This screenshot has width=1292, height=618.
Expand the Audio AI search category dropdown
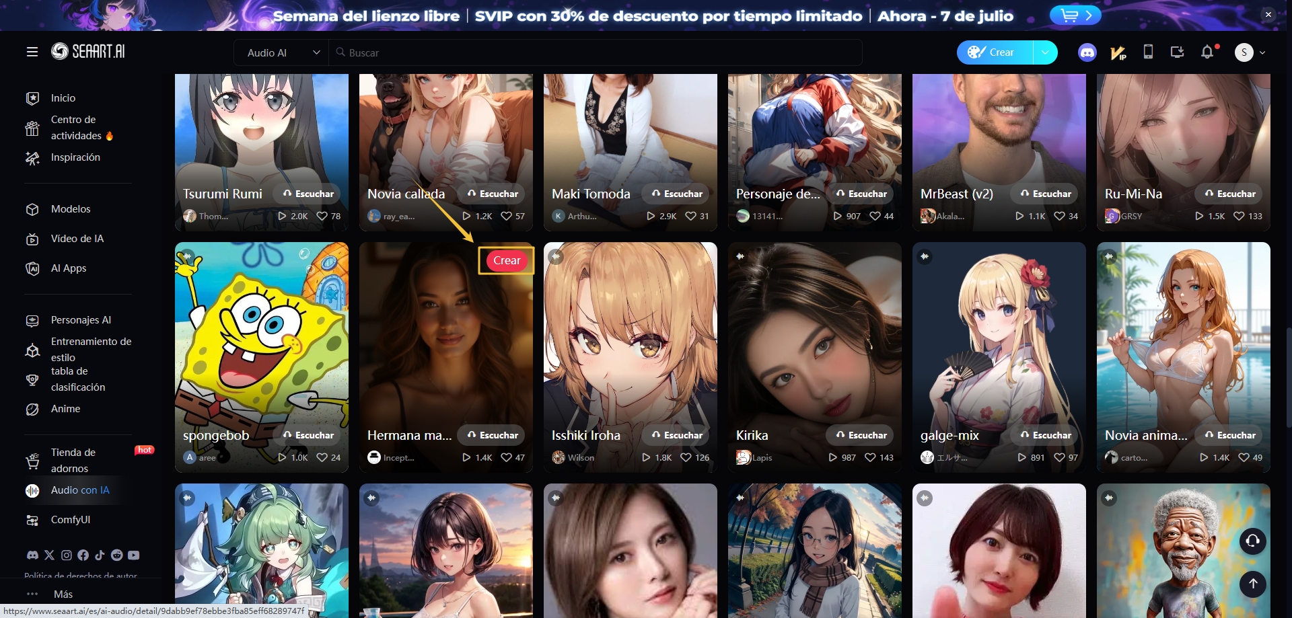pos(283,52)
